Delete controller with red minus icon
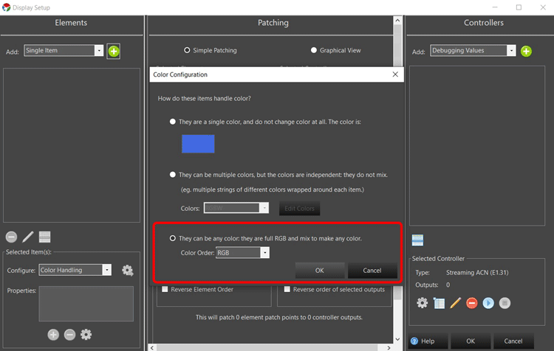This screenshot has height=351, width=554. pos(472,303)
